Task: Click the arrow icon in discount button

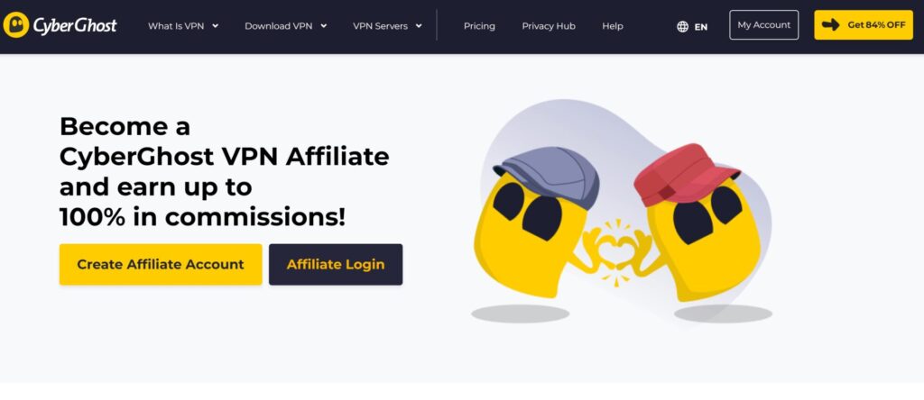Action: [830, 24]
